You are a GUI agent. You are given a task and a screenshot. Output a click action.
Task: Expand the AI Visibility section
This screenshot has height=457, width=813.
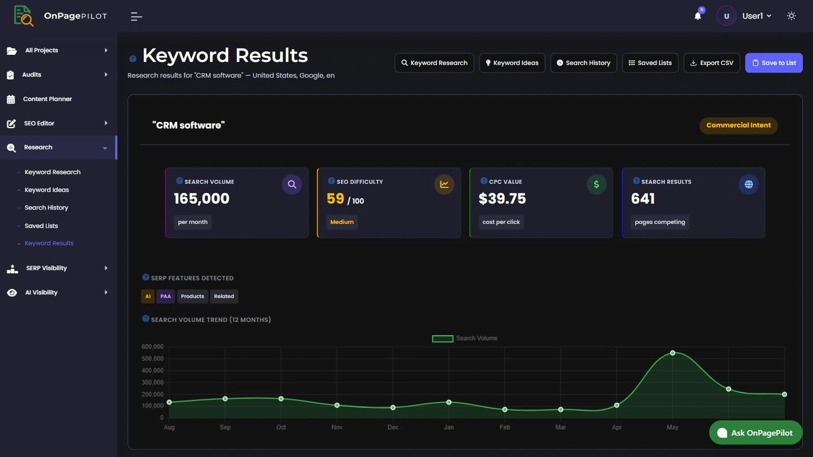(x=59, y=292)
